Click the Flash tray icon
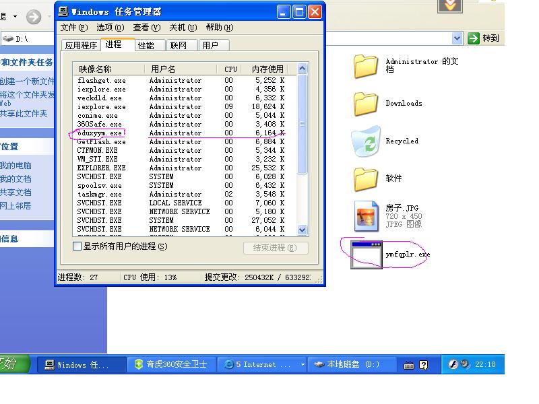This screenshot has height=404, width=539. 453,364
